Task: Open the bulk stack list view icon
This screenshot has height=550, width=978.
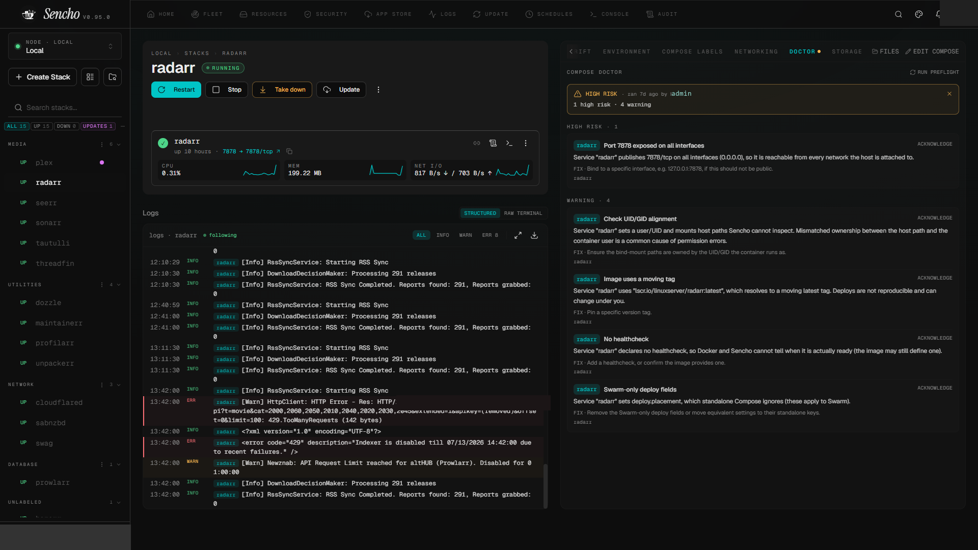Action: coord(90,77)
